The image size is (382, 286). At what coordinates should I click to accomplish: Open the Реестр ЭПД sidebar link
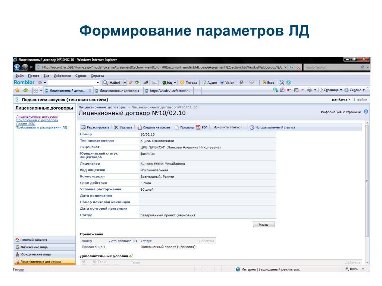[x=26, y=124]
